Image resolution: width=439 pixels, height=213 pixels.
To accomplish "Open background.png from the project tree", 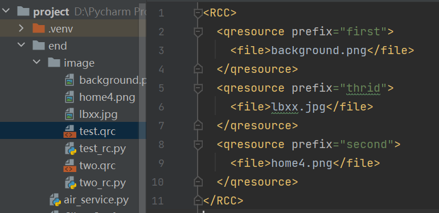I will tap(113, 80).
